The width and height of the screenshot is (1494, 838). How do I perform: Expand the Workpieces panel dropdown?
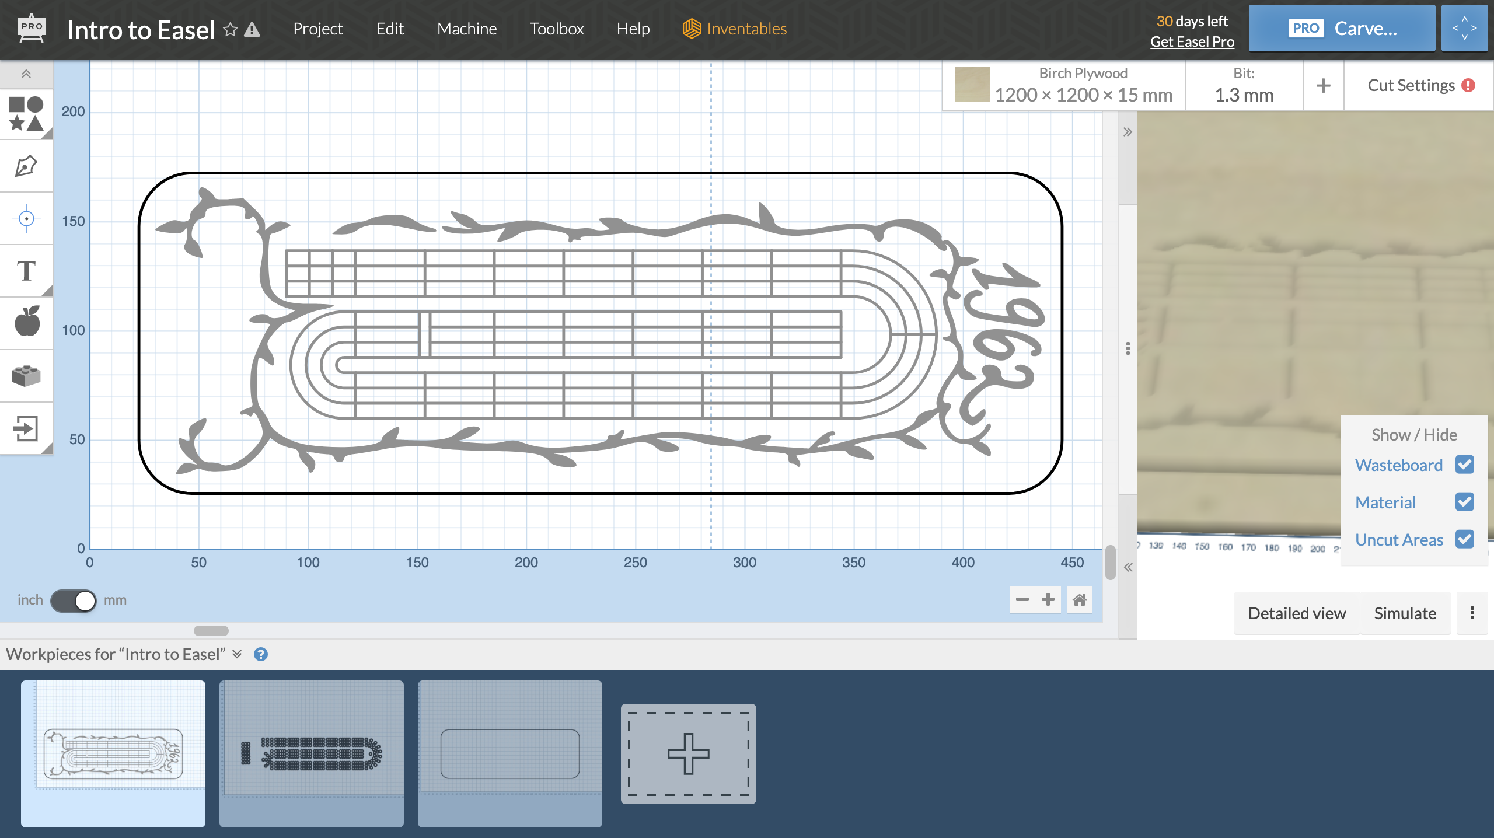[x=238, y=654]
